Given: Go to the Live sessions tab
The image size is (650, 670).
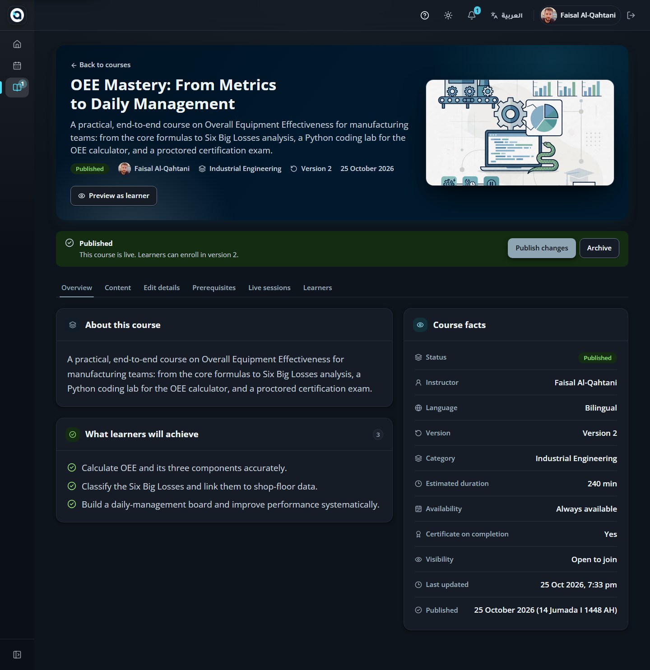Looking at the screenshot, I should point(269,288).
